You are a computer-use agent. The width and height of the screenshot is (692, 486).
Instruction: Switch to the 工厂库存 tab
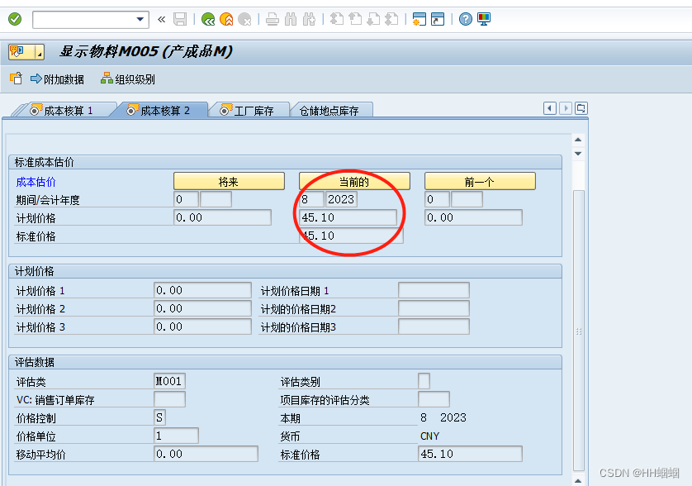pyautogui.click(x=252, y=109)
